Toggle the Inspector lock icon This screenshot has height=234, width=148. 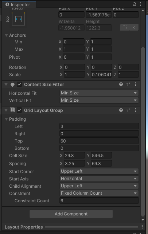click(x=135, y=4)
